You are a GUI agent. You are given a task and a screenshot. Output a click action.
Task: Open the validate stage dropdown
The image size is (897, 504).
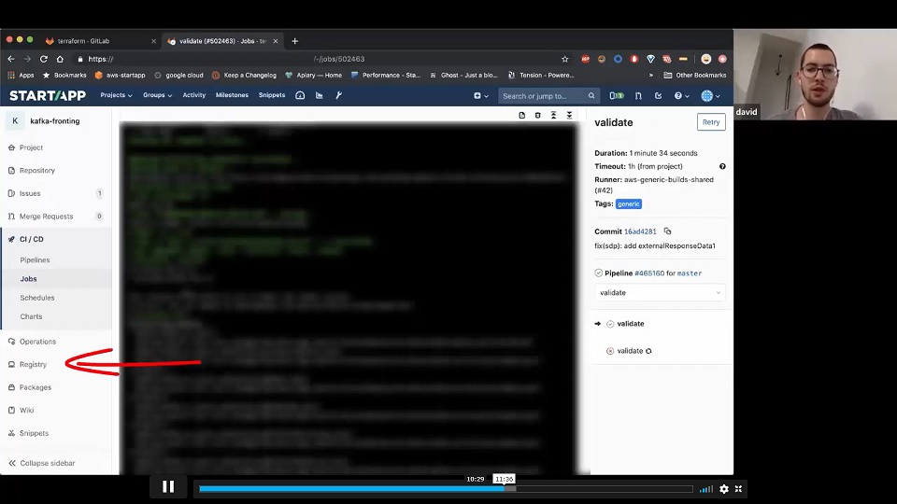[x=660, y=293]
